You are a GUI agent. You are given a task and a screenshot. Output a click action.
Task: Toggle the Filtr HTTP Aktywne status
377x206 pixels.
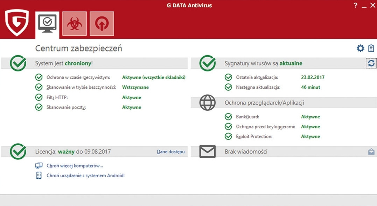[x=132, y=97]
